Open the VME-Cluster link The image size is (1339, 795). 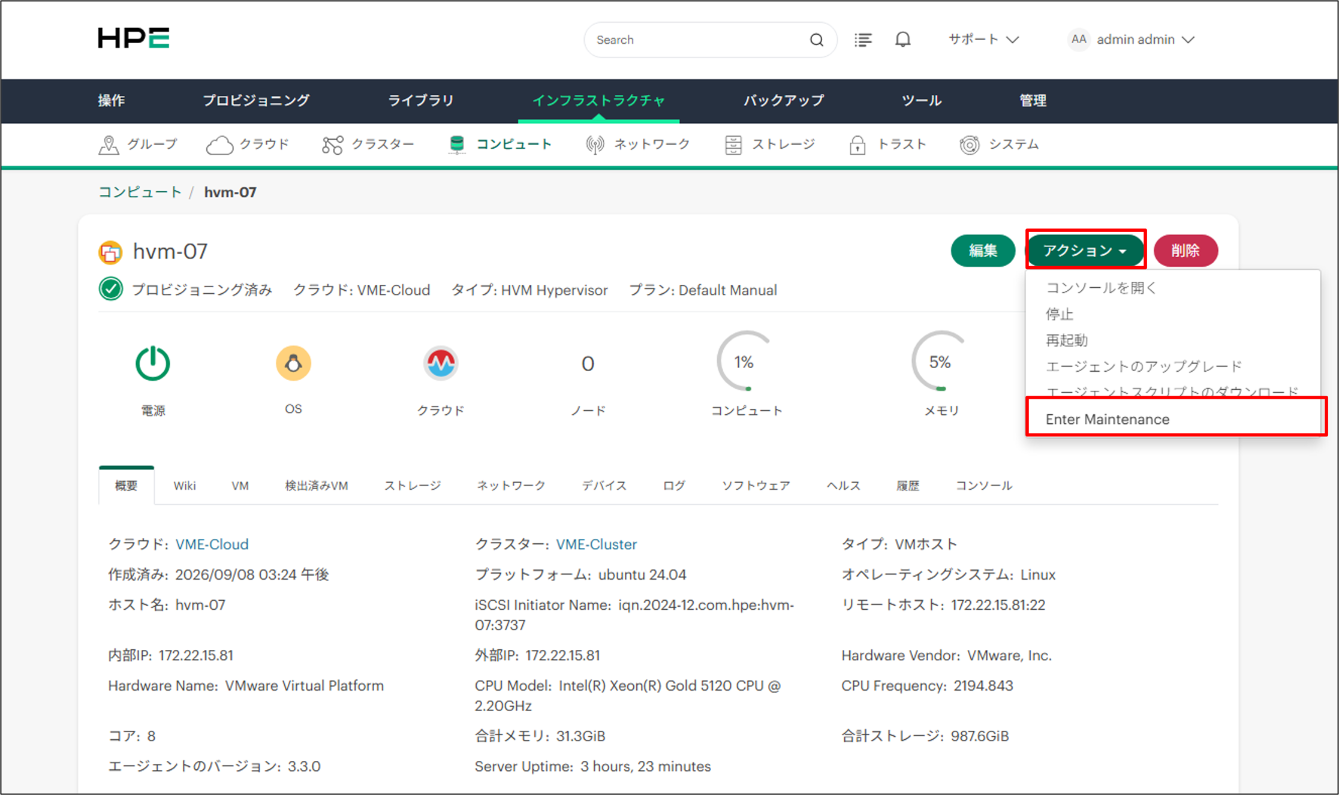[596, 544]
